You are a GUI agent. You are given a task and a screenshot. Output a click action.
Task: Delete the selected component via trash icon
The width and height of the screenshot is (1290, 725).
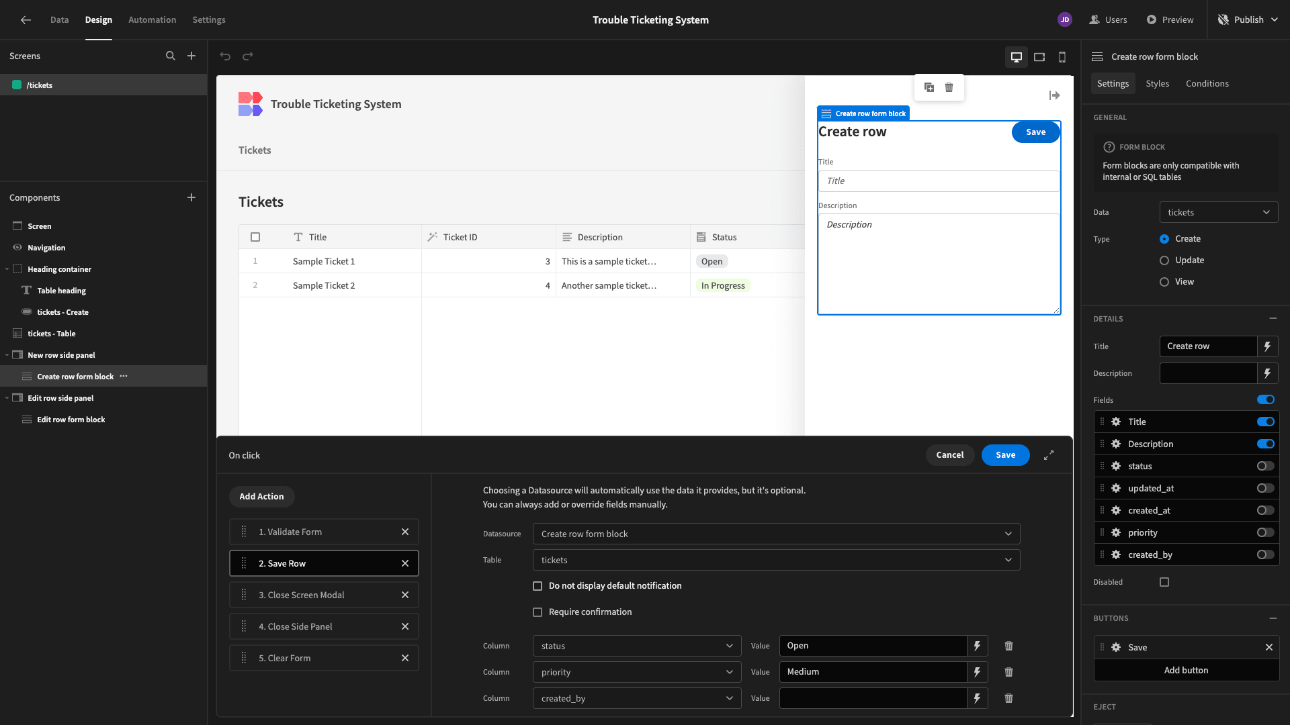pyautogui.click(x=949, y=87)
